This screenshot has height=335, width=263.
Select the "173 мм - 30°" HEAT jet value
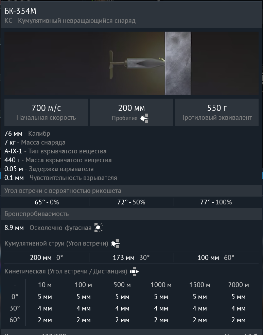[131, 257]
